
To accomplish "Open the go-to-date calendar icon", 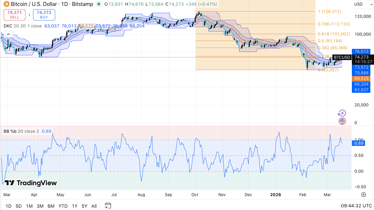I will 107,206.
